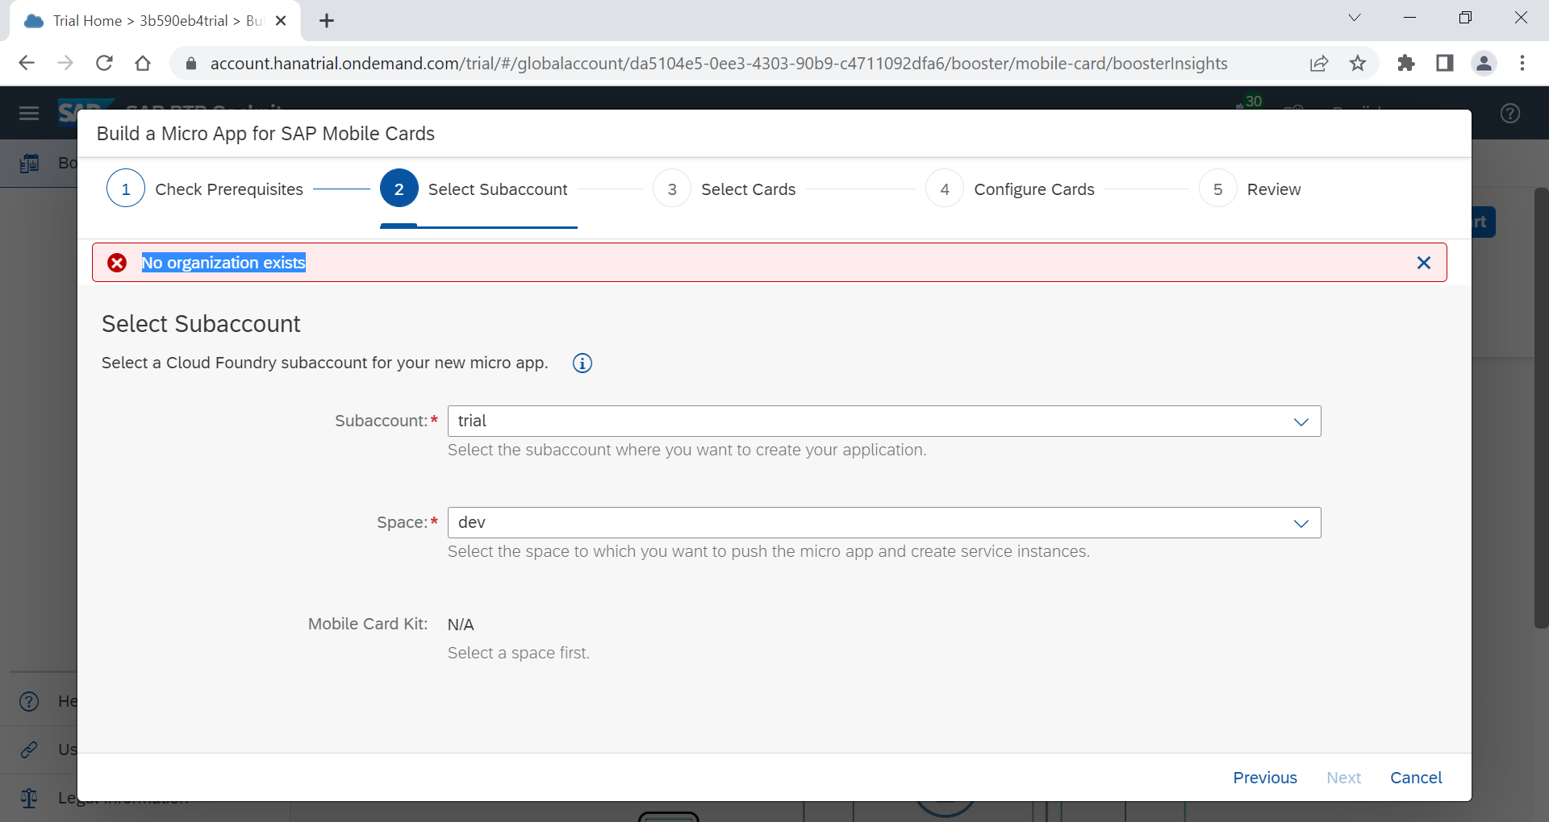Click the Space field showing dev
Screen dimensions: 1549x822
point(883,523)
